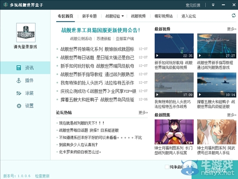
Task: Switch to the 新手专题 tab
Action: click(x=89, y=16)
